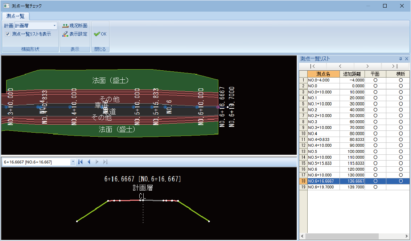The height and width of the screenshot is (241, 411).
Task: Click next-record arrow in 測点一覧リスト
Action: coord(368,66)
